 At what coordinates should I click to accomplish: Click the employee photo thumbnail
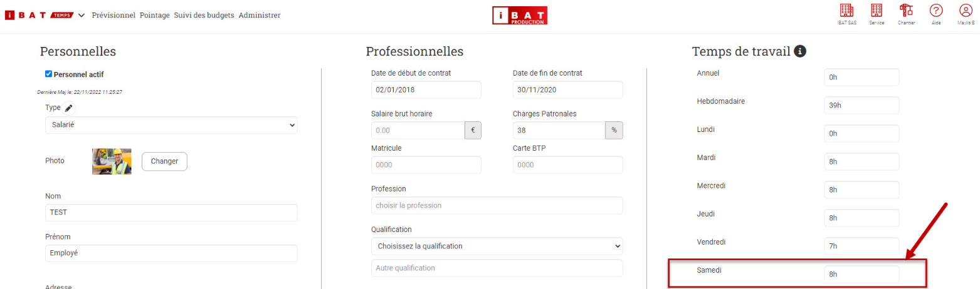[112, 161]
